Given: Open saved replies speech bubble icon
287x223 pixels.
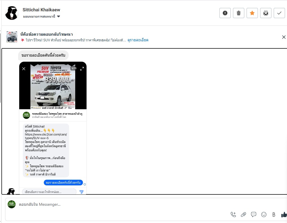Looking at the screenshot, I should click(254, 215).
